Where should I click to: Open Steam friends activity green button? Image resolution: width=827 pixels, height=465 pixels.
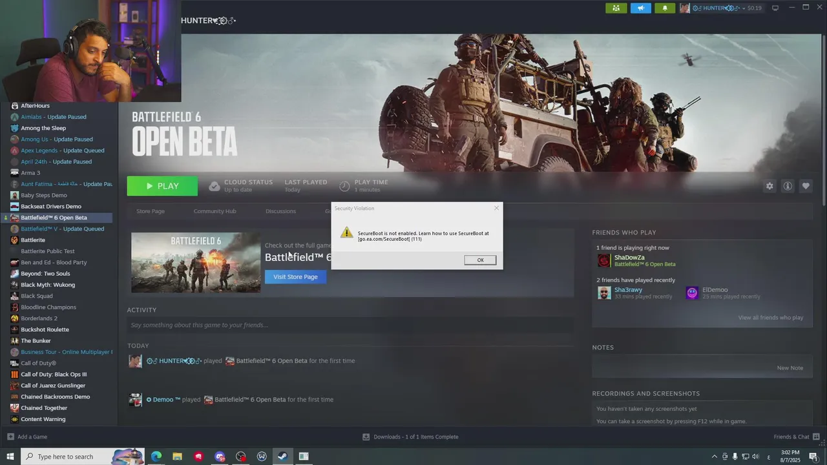616,8
